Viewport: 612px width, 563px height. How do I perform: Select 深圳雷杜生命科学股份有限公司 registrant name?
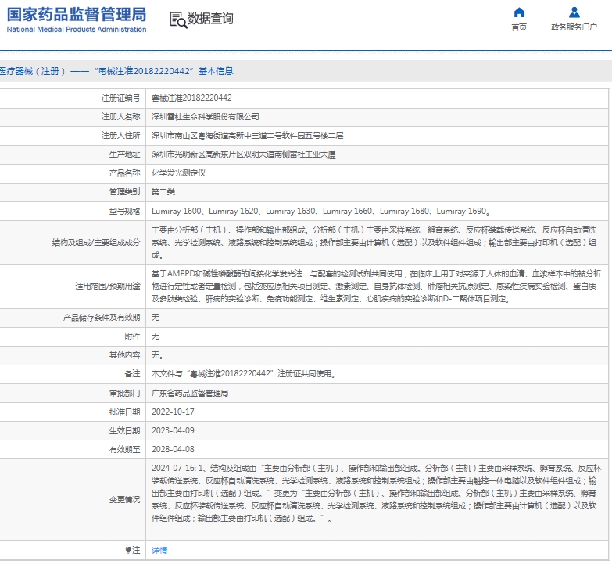[206, 116]
